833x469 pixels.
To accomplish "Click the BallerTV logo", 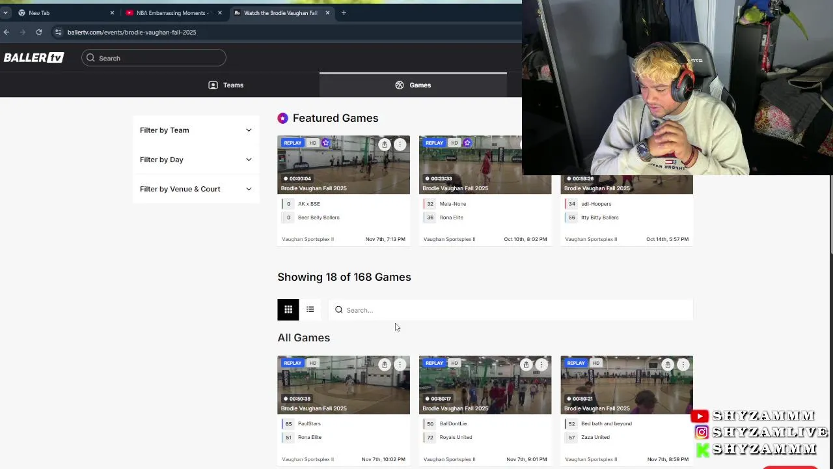I will [x=34, y=58].
